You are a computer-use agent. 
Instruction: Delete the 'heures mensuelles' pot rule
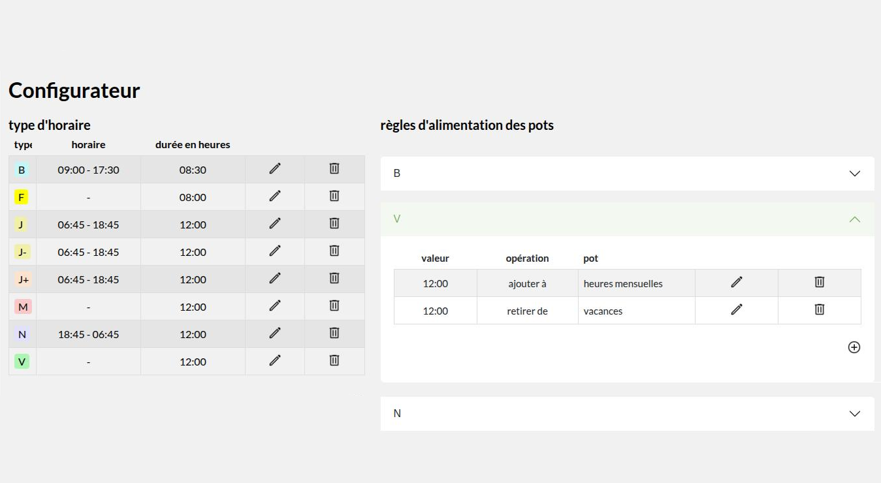819,283
